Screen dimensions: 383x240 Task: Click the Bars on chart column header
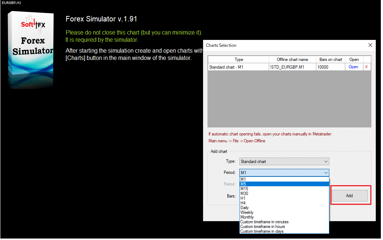(x=330, y=60)
